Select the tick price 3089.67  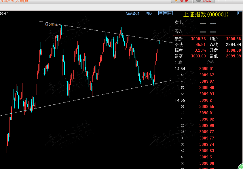click(207, 75)
